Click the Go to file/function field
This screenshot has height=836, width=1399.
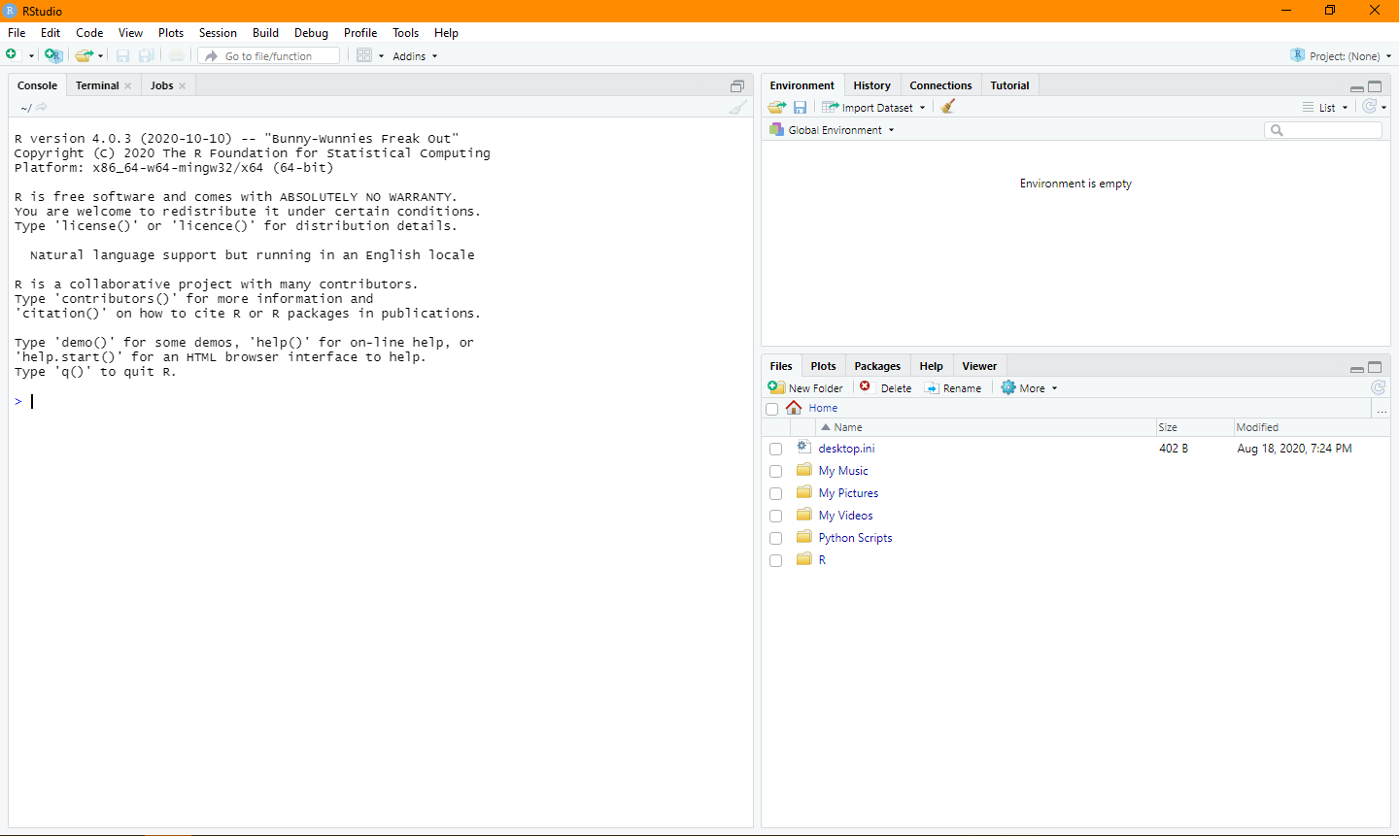[x=269, y=56]
